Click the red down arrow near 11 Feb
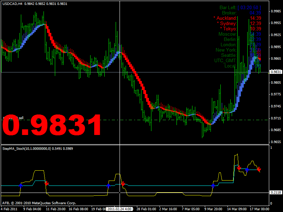This screenshot has height=212, width=283. click(x=47, y=183)
